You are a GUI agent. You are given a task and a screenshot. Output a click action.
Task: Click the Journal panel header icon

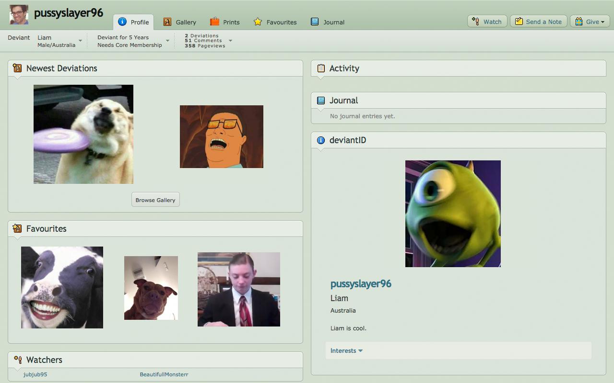(x=321, y=101)
